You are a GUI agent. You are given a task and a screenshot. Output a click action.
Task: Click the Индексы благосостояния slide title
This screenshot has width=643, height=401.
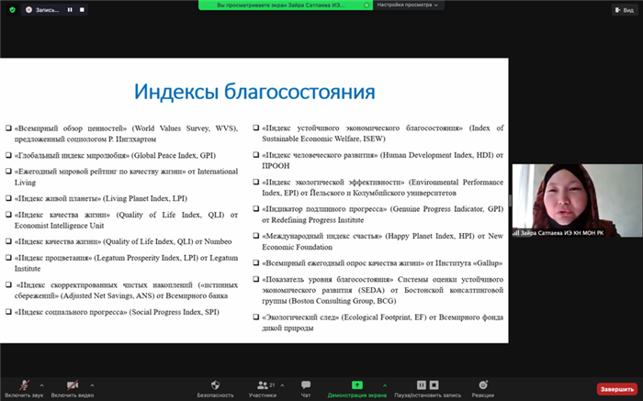254,92
